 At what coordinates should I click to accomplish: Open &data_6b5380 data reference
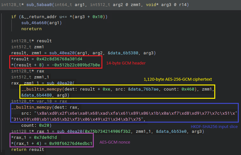pyautogui.click(x=123, y=53)
